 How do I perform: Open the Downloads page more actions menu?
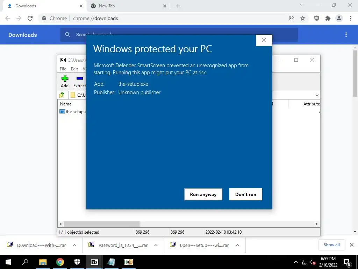[346, 35]
